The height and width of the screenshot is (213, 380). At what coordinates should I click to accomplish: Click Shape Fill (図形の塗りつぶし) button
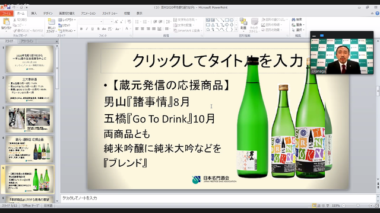[274, 20]
